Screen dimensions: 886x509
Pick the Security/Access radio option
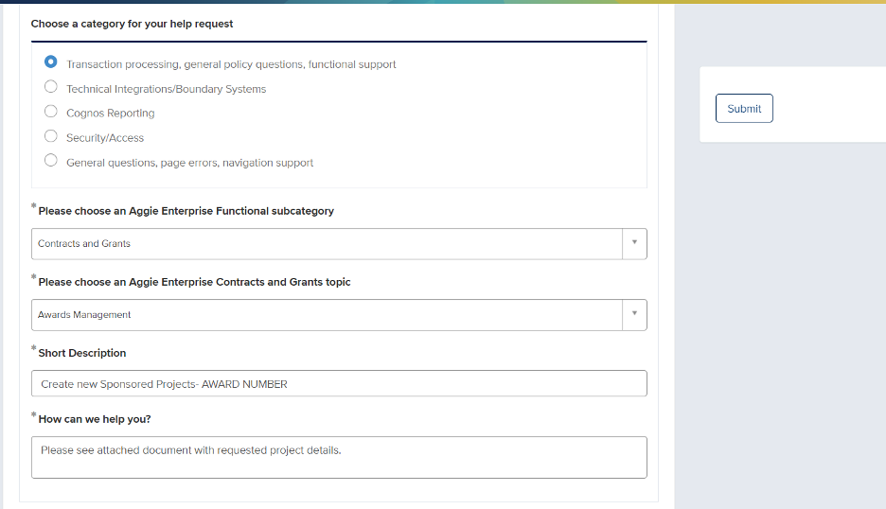click(x=51, y=137)
